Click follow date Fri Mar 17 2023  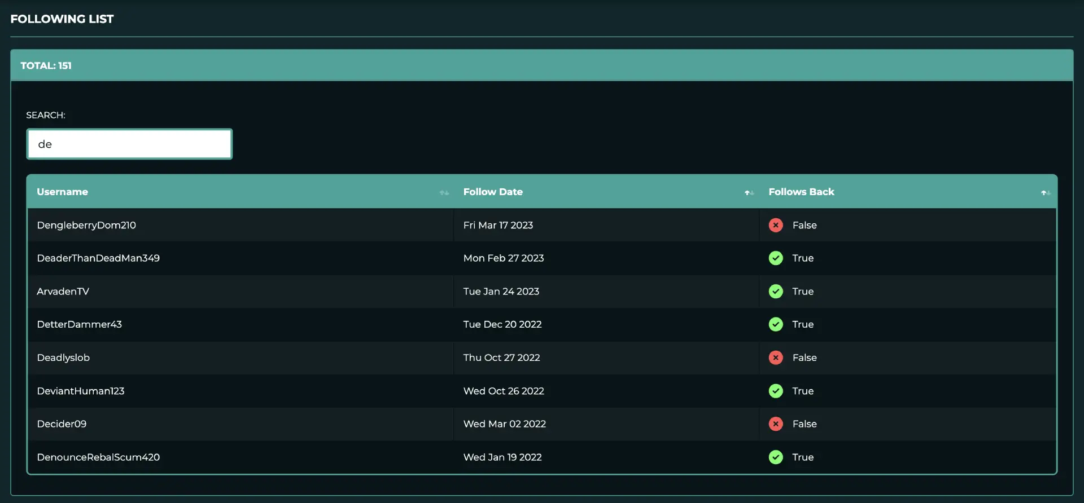[498, 225]
